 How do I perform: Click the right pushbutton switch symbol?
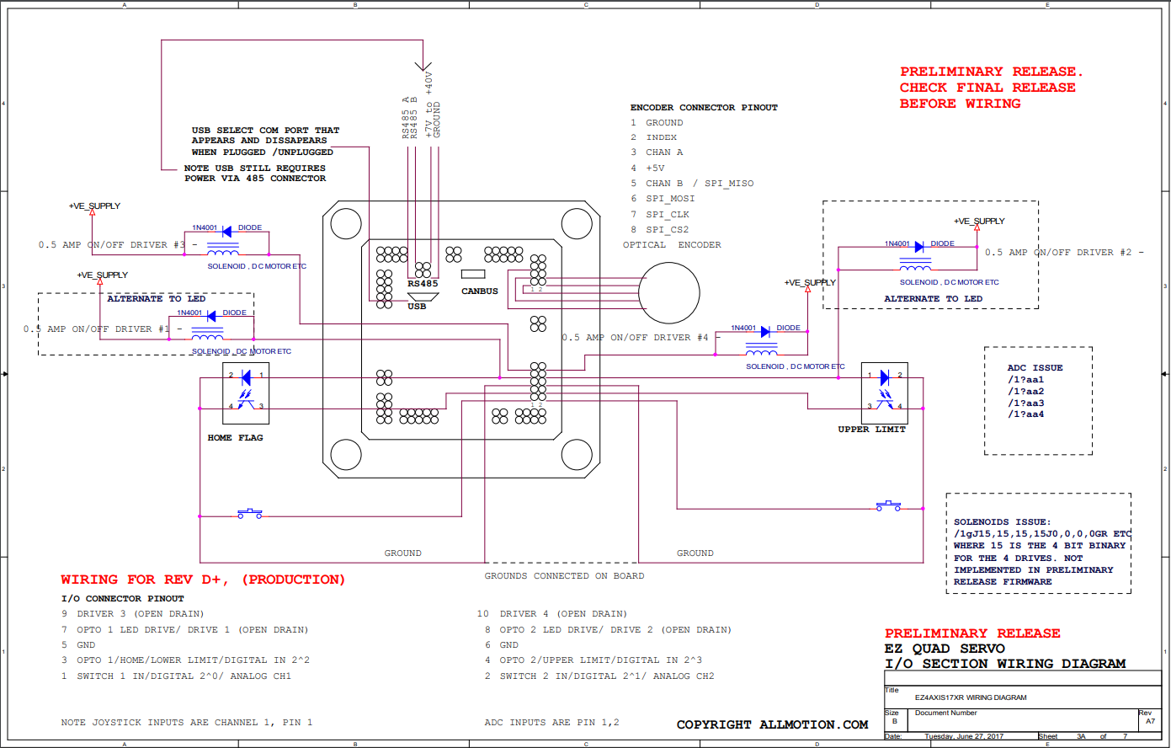click(x=888, y=505)
